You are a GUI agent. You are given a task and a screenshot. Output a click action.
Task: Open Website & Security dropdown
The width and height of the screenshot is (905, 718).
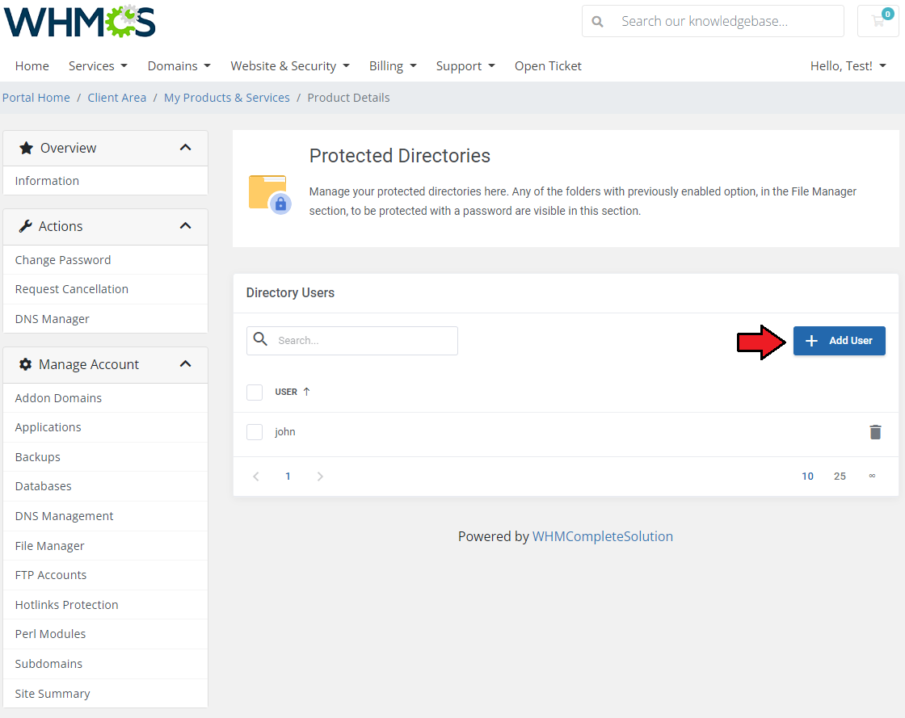[x=290, y=65]
